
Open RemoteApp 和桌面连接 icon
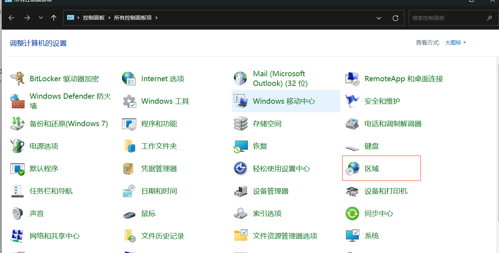pyautogui.click(x=352, y=79)
